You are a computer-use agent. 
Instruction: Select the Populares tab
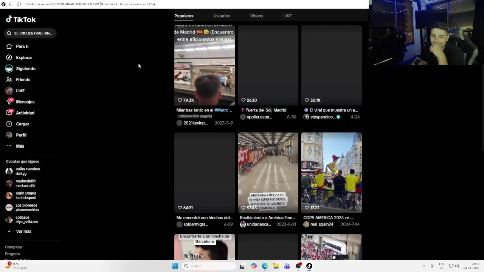(184, 16)
